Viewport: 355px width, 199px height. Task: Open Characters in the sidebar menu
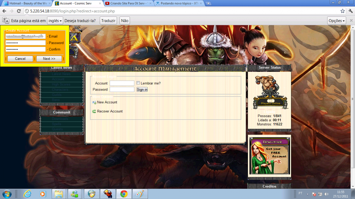click(x=62, y=90)
